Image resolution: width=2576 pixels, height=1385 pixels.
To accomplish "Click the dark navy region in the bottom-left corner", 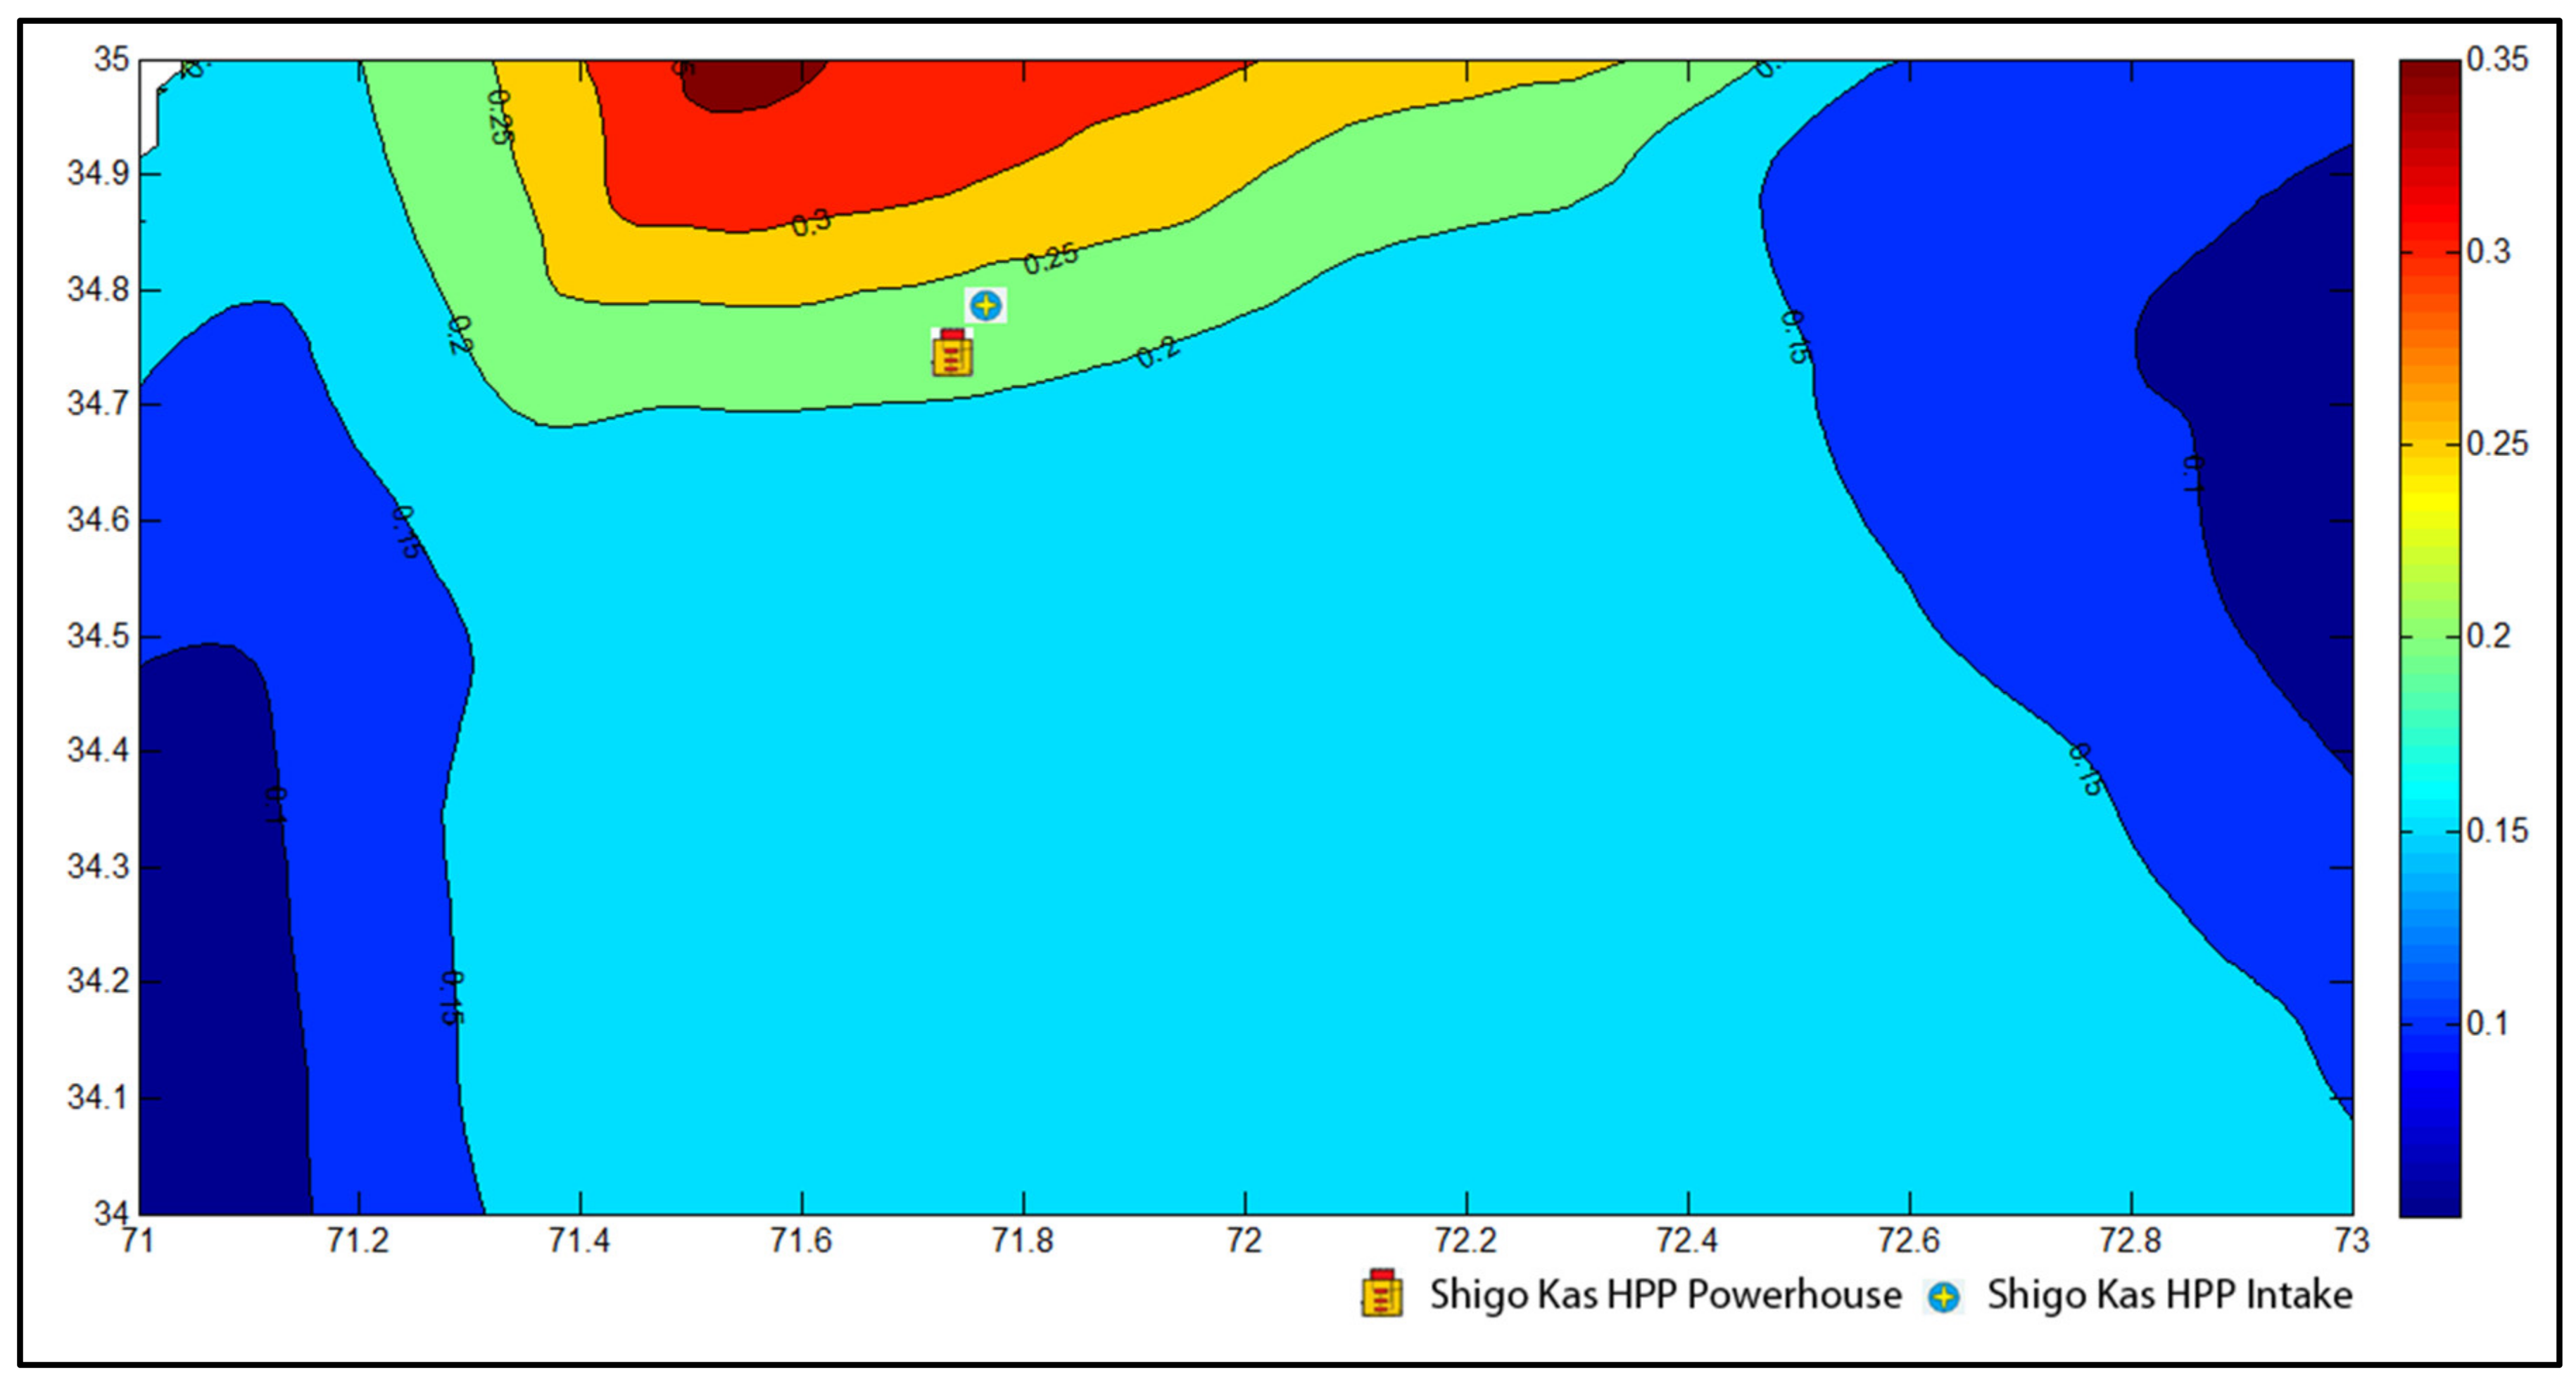I will [210, 1000].
